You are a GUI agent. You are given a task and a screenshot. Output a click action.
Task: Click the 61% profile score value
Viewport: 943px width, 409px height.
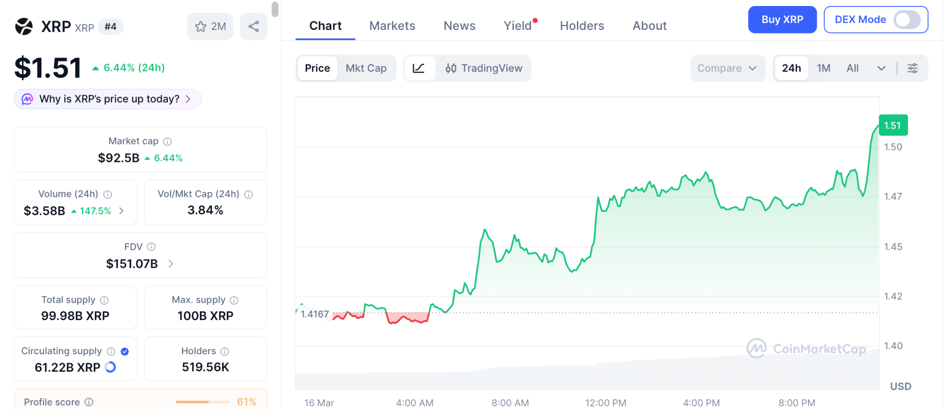pos(246,402)
